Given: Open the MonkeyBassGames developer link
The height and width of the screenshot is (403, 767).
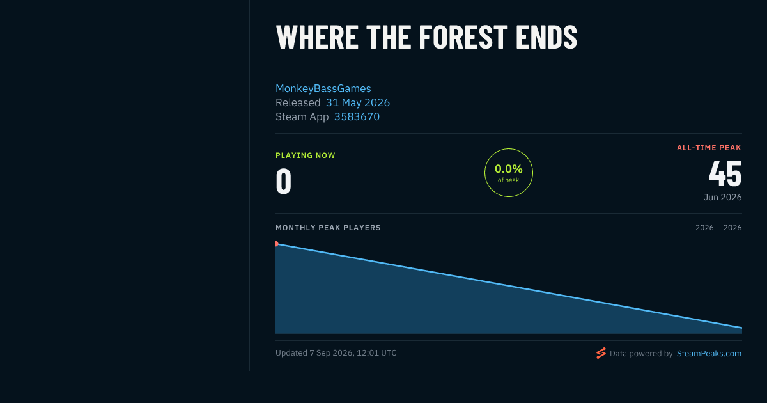Looking at the screenshot, I should 323,88.
